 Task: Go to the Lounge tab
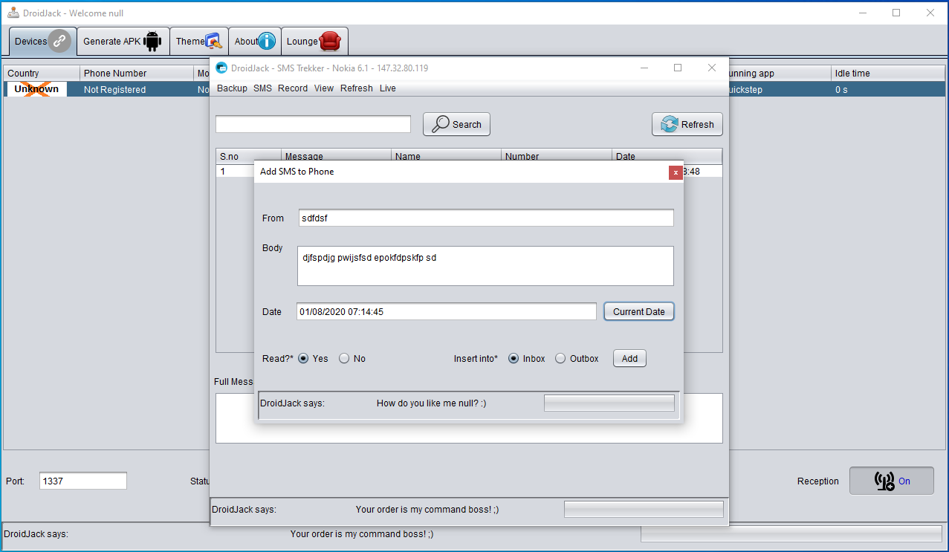(x=314, y=42)
